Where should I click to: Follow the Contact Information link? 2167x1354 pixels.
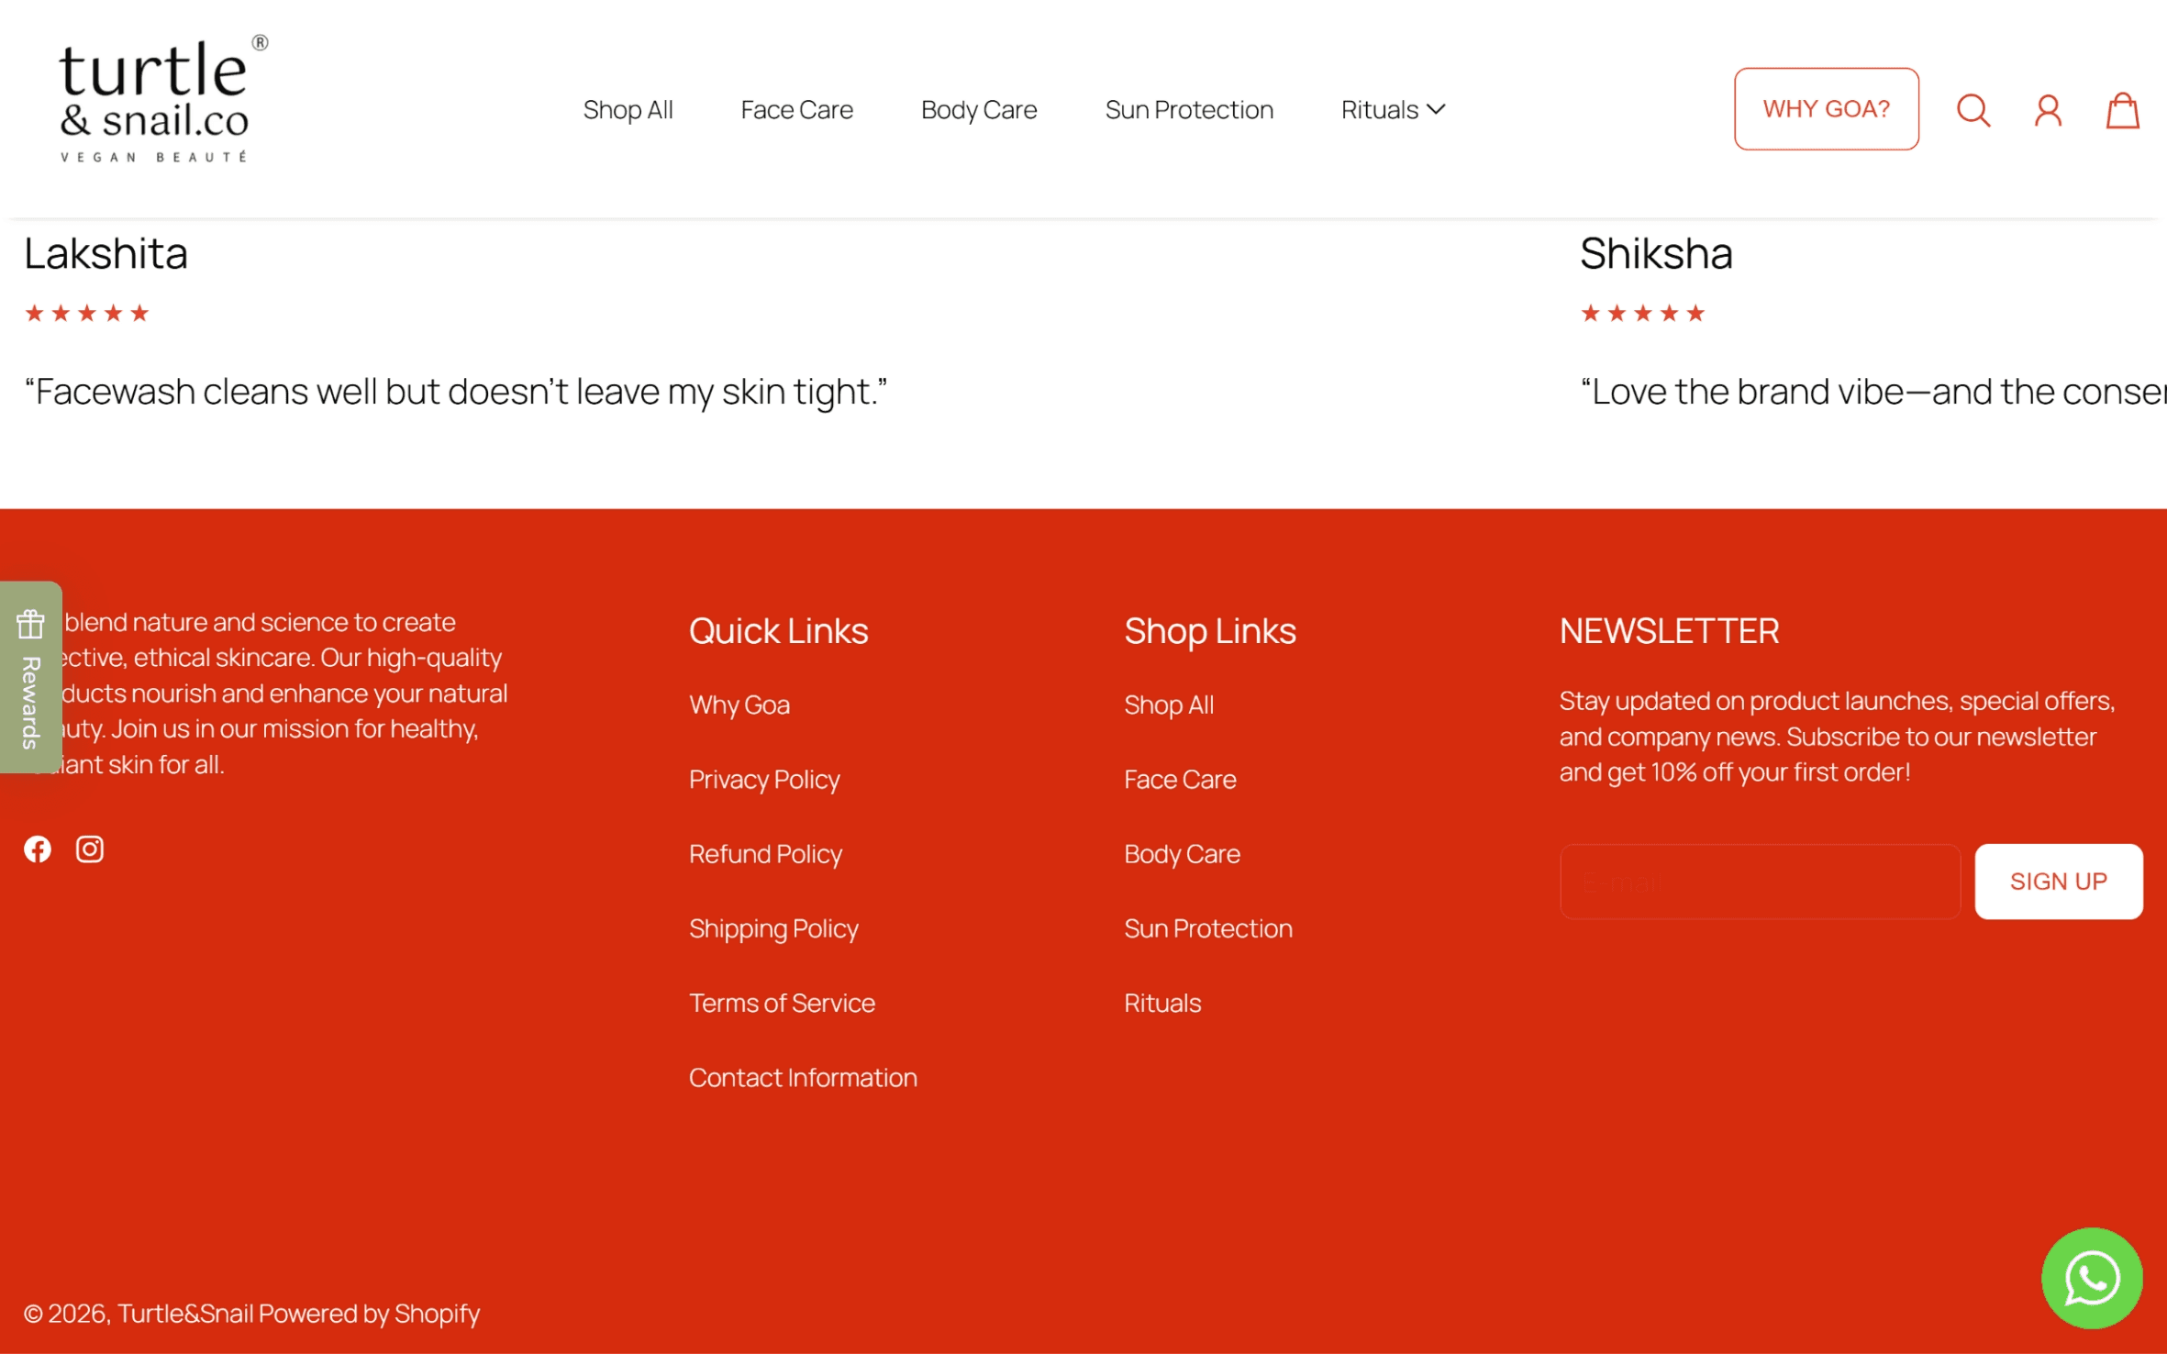(803, 1078)
